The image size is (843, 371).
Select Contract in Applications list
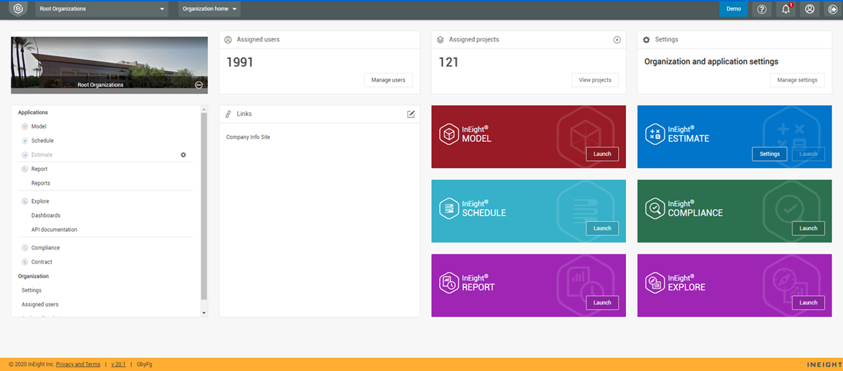point(41,262)
